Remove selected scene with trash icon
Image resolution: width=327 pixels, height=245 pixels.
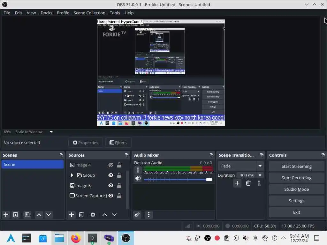click(x=15, y=215)
